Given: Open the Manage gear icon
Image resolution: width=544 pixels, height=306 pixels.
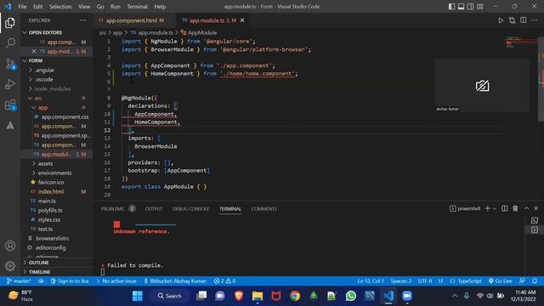Looking at the screenshot, I should point(10,266).
